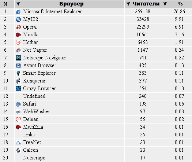Sort by the Читатели column arrow
The width and height of the screenshot is (192, 162).
tap(128, 4)
